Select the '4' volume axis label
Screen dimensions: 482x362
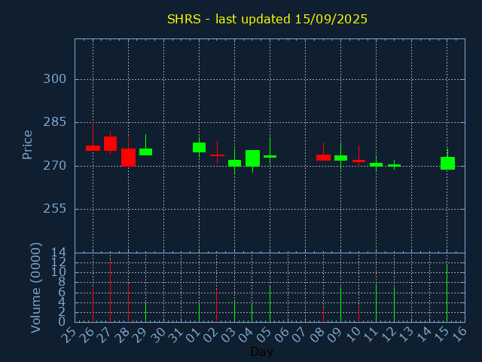point(62,302)
